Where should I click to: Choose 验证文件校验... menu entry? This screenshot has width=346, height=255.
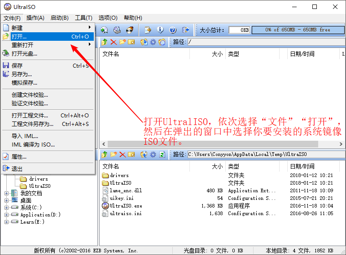(x=48, y=104)
